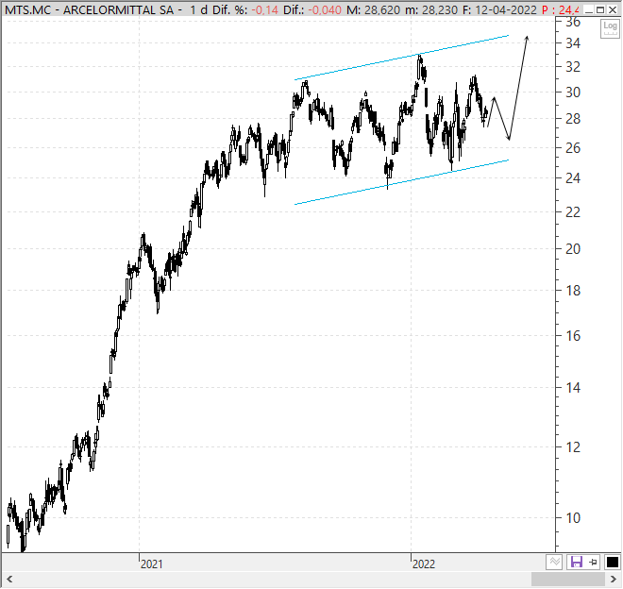
Task: Click the m: 28,230 minimum value
Action: pos(431,9)
